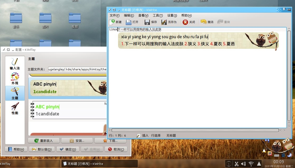
Task: Expand hidden tray icons with the triangle arrow
Action: (x=259, y=164)
